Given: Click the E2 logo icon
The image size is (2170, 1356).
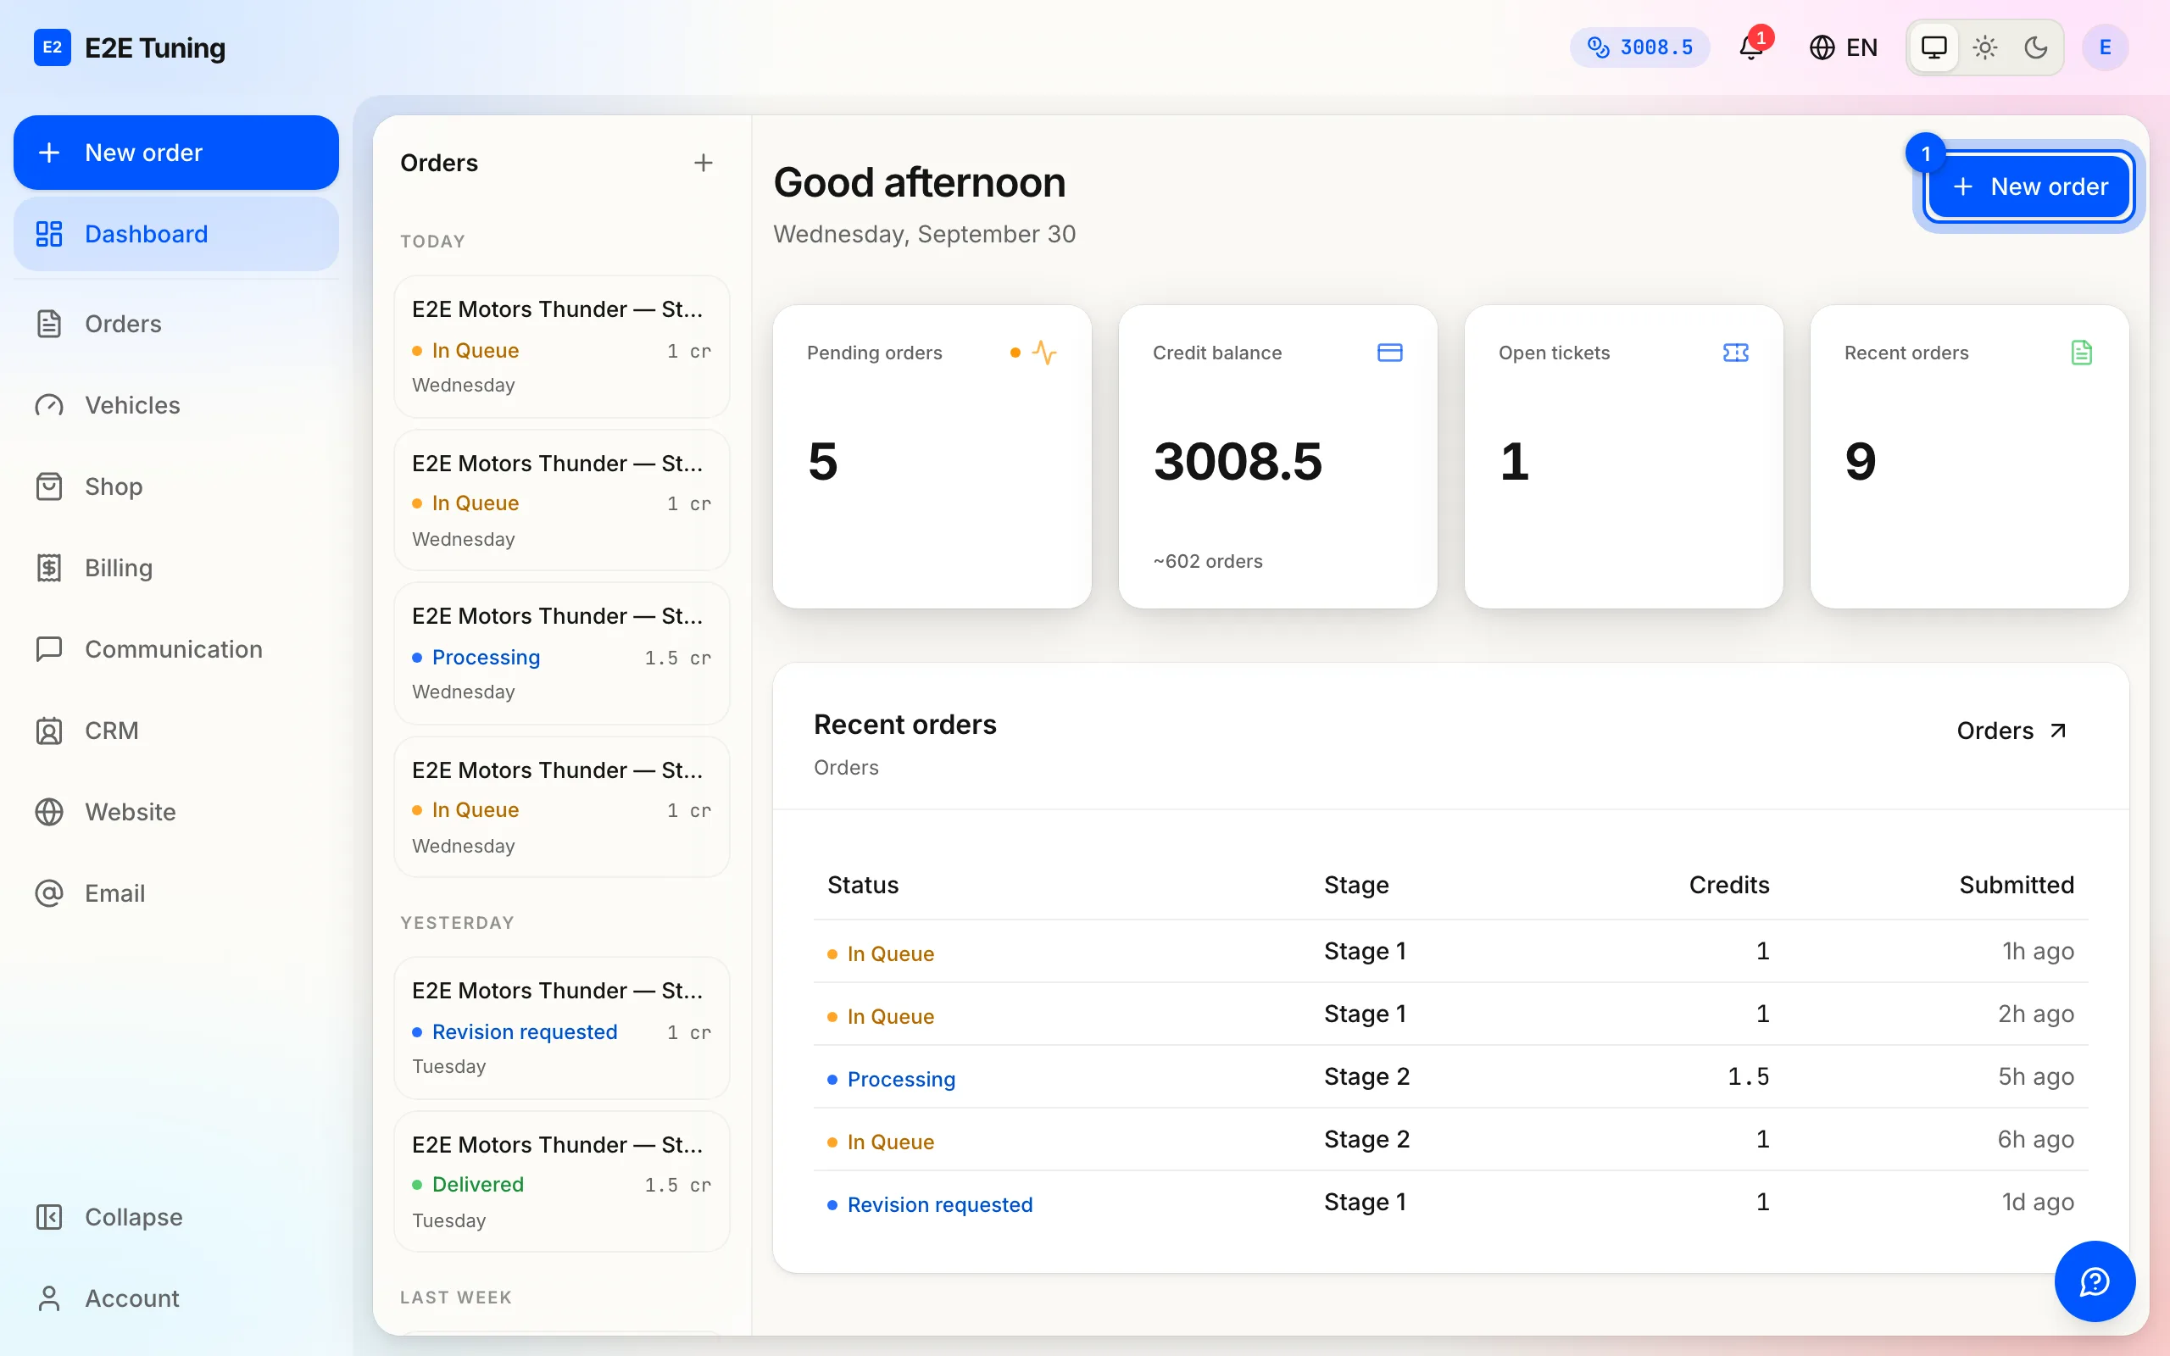Looking at the screenshot, I should point(52,47).
